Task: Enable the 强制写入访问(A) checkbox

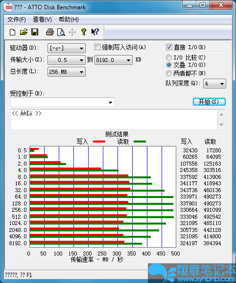Action: click(97, 47)
